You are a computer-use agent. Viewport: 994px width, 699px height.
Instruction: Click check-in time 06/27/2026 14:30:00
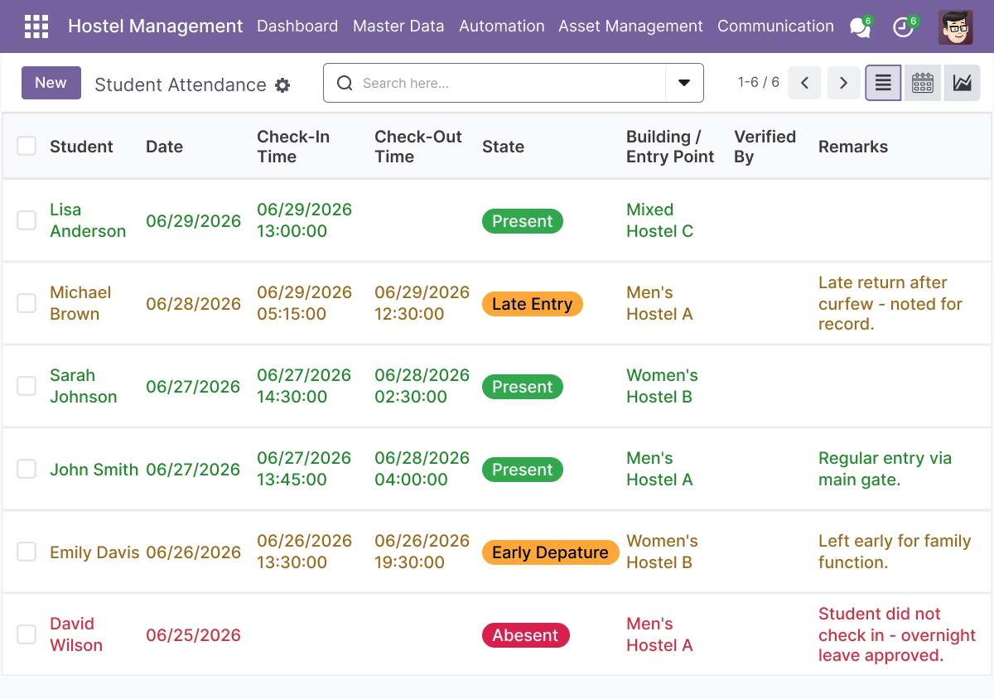point(304,386)
